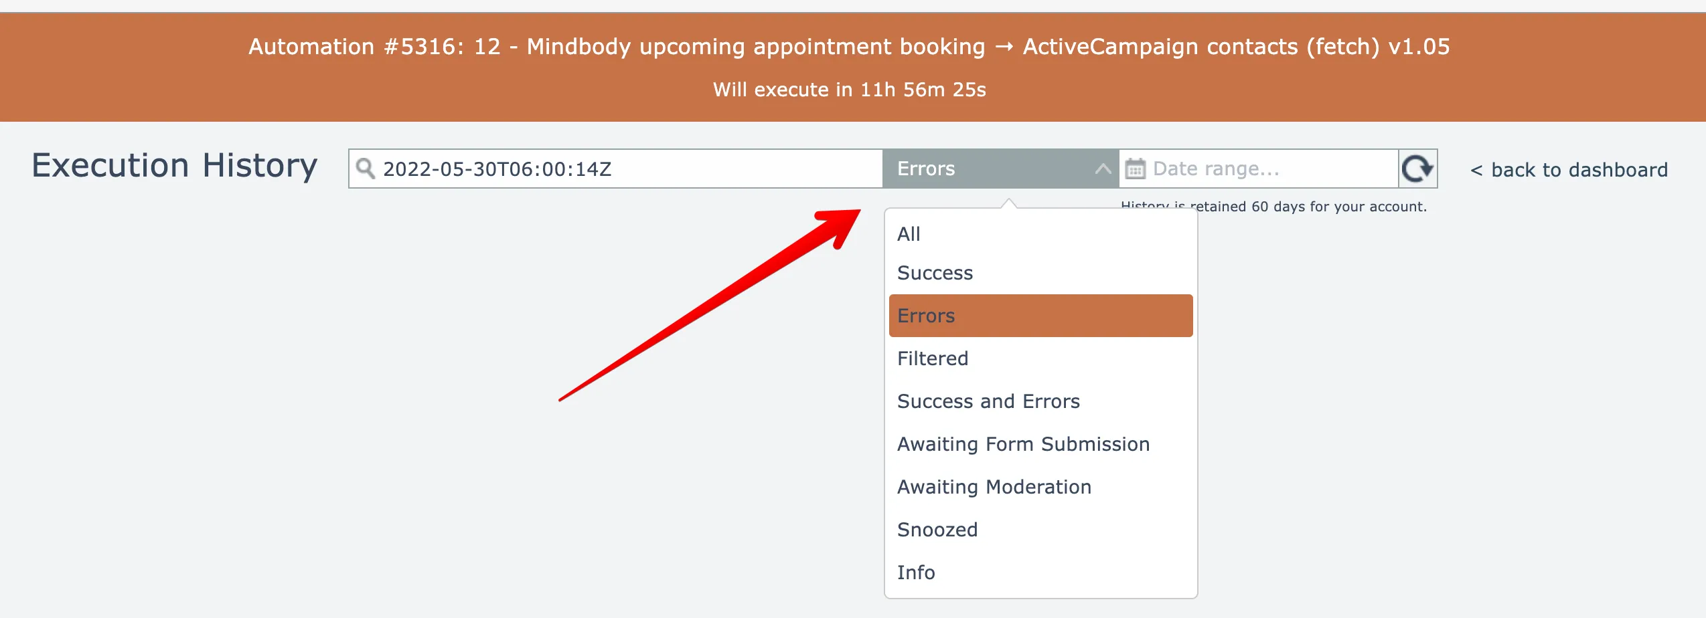Click the back to dashboard link
1706x618 pixels.
point(1569,170)
